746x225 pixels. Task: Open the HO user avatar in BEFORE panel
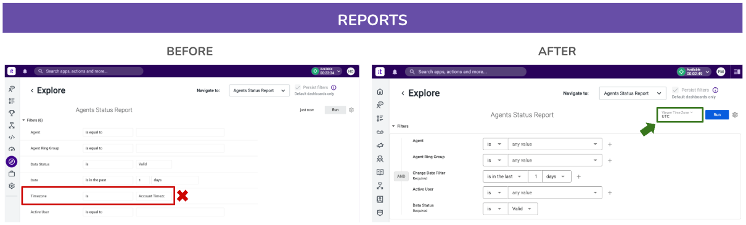pos(351,71)
